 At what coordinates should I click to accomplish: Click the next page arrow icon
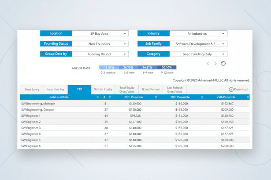[215, 64]
